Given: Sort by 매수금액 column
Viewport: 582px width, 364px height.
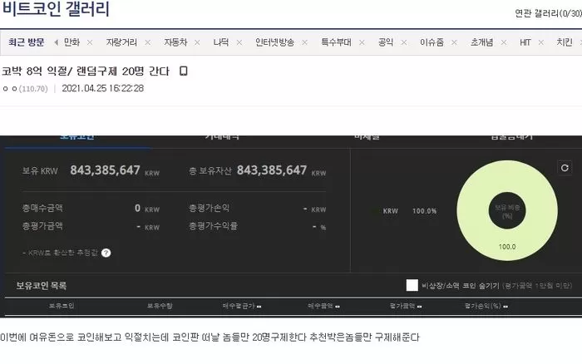Looking at the screenshot, I should tap(323, 306).
